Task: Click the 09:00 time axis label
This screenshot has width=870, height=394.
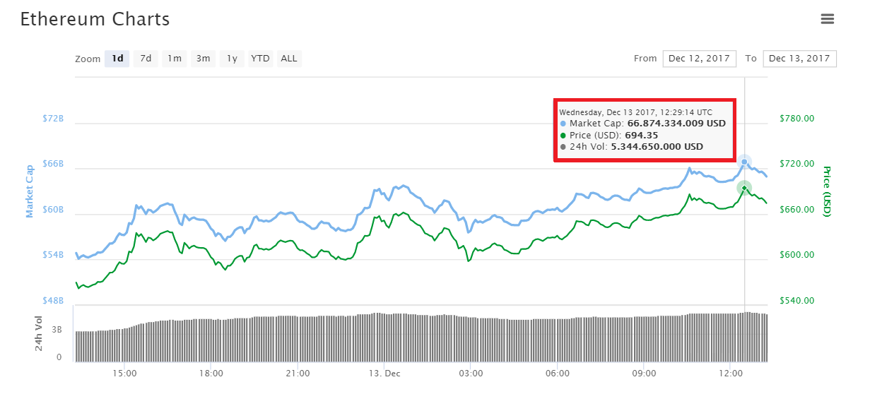Action: (644, 373)
